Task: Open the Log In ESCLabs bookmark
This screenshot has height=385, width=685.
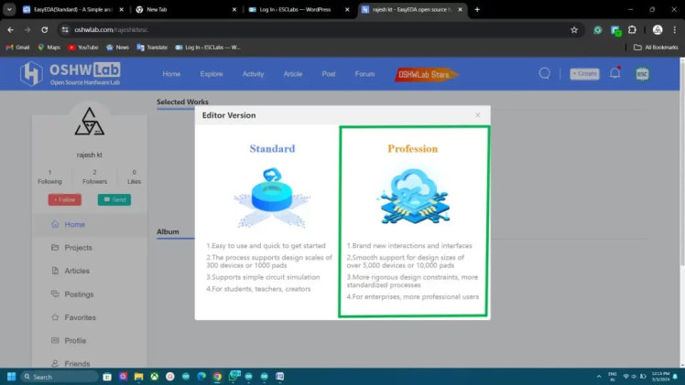Action: pyautogui.click(x=208, y=47)
